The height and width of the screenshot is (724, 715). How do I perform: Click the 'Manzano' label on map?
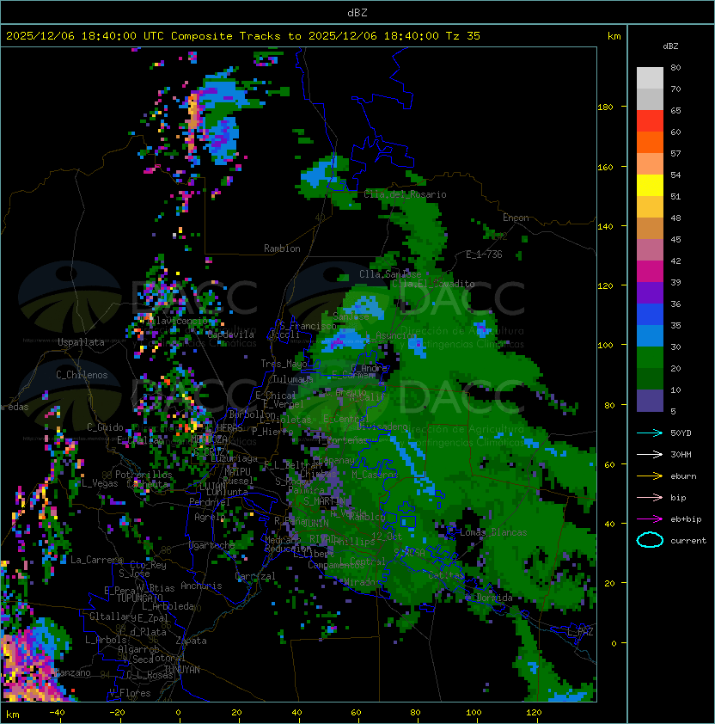tap(73, 672)
